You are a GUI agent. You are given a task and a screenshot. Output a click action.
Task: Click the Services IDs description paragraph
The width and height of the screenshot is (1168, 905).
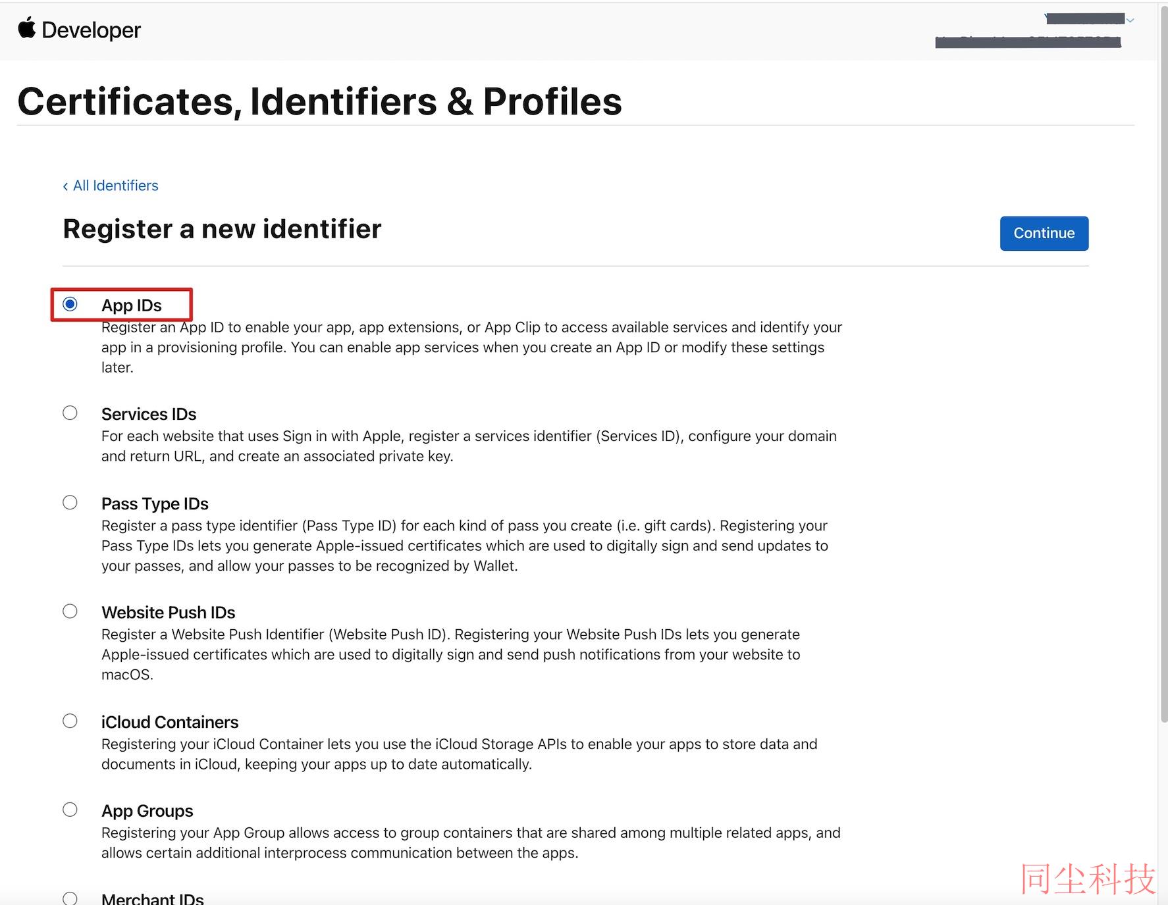469,446
